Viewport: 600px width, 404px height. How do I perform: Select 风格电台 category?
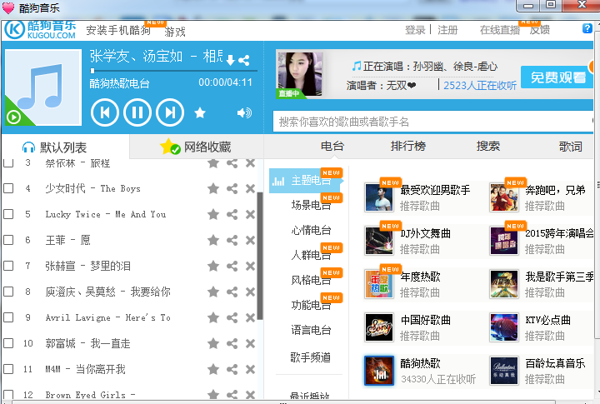[x=311, y=280]
